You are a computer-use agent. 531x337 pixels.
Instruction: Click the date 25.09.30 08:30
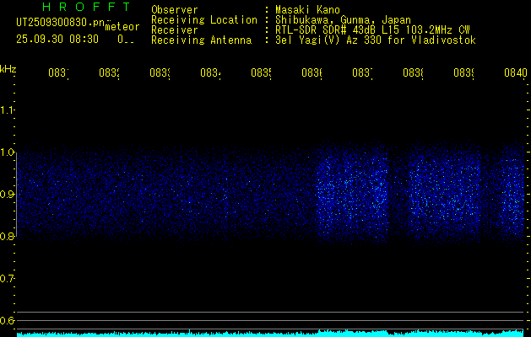tap(57, 40)
